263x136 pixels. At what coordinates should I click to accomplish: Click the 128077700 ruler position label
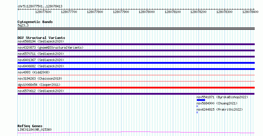click(x=69, y=12)
